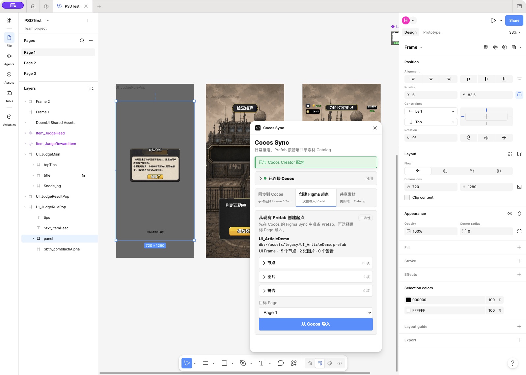Toggle the sidebar panel layout icon
The height and width of the screenshot is (375, 526).
coord(90,20)
